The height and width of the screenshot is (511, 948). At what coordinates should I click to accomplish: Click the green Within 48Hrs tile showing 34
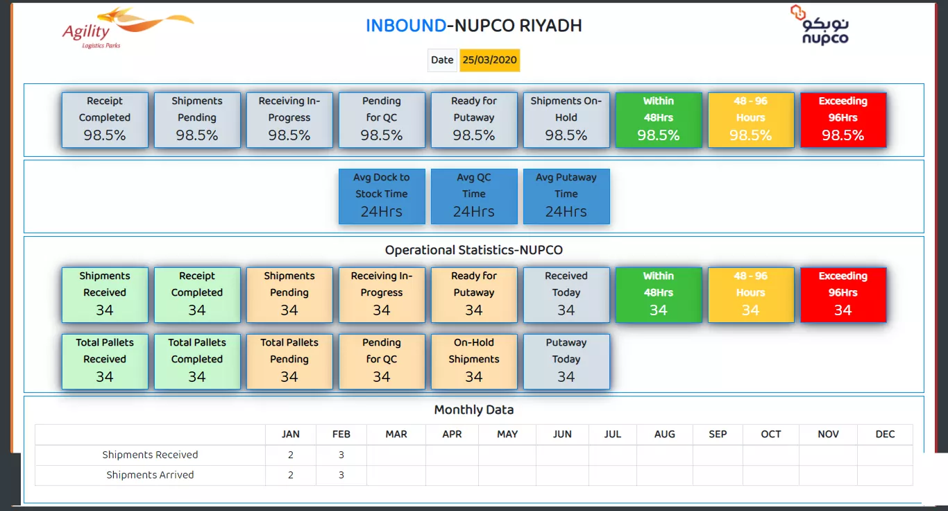click(x=659, y=294)
